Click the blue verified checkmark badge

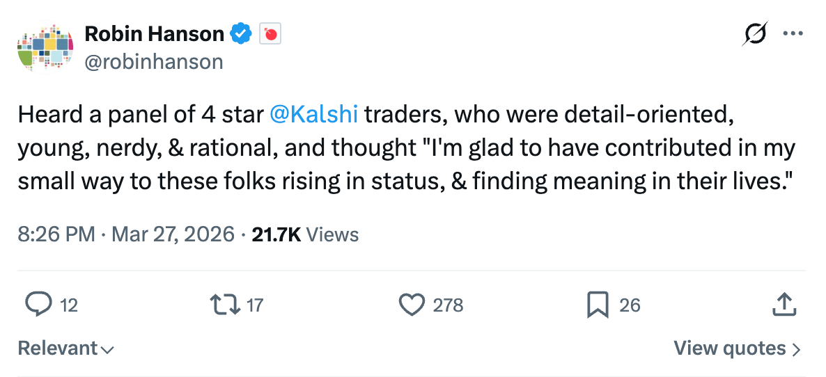(x=242, y=33)
